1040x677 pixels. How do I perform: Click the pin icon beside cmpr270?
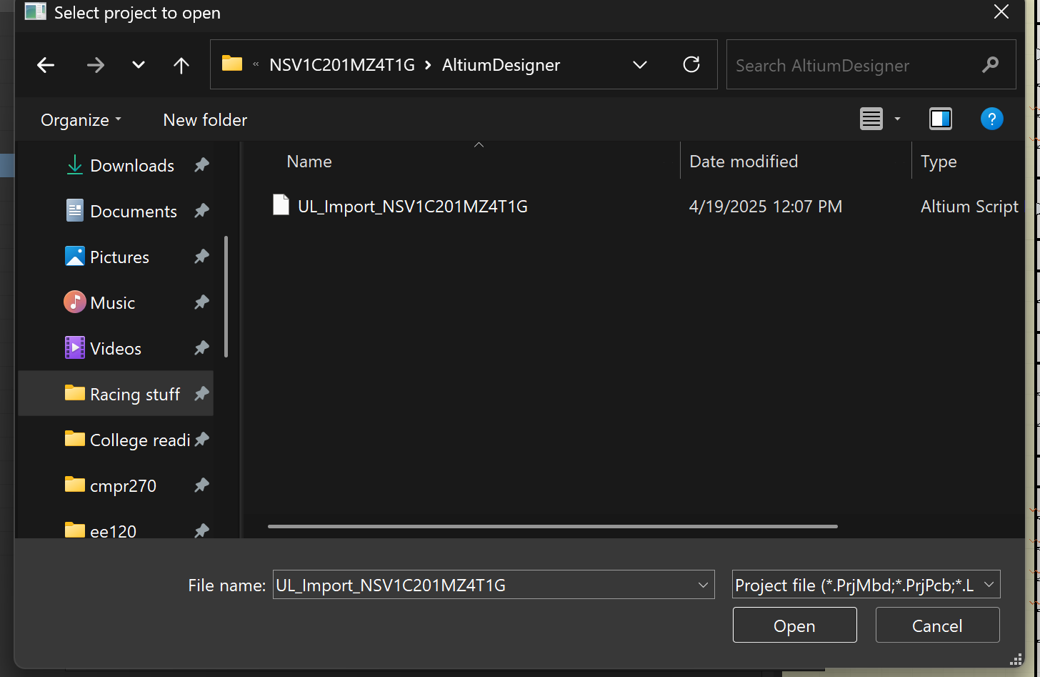tap(201, 485)
